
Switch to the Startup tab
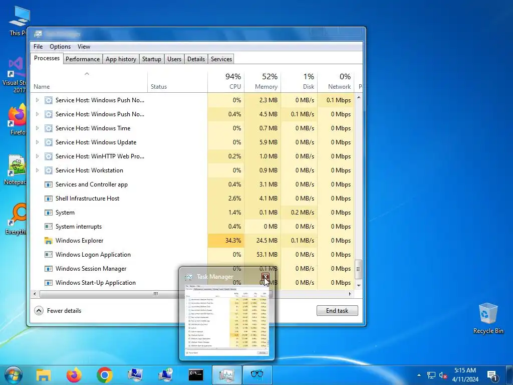point(151,59)
